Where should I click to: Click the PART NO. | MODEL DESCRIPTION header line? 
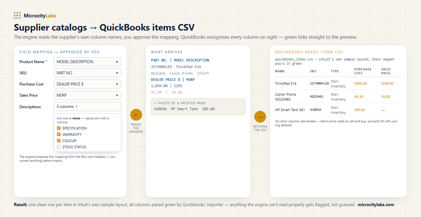click(180, 60)
